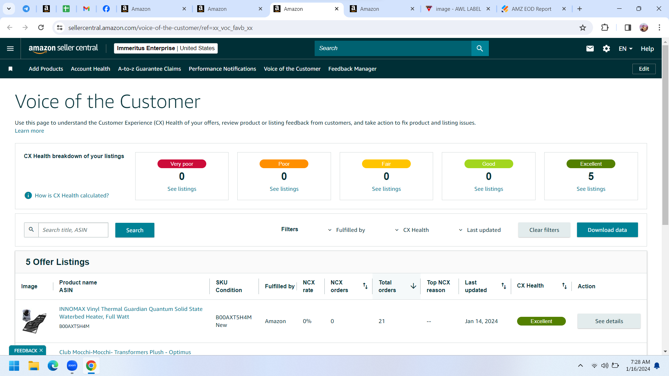Open the pinned Facebook tab
Screen dimensions: 669x376
pos(106,9)
